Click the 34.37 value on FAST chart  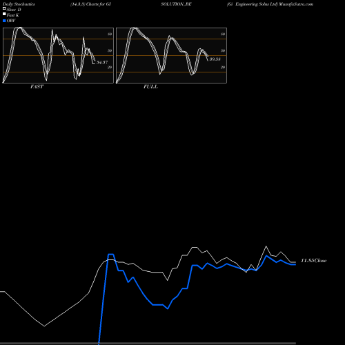102,62
